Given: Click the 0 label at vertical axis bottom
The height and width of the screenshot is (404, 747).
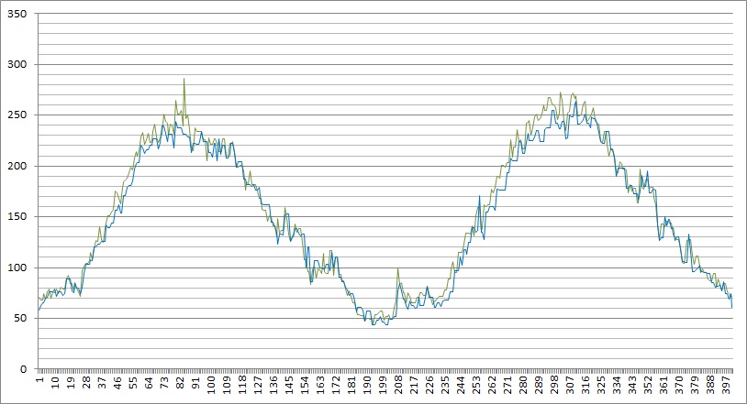Looking at the screenshot, I should click(x=23, y=369).
